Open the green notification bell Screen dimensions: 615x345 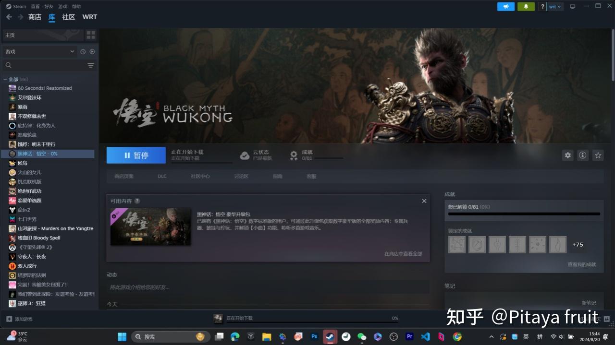point(526,7)
